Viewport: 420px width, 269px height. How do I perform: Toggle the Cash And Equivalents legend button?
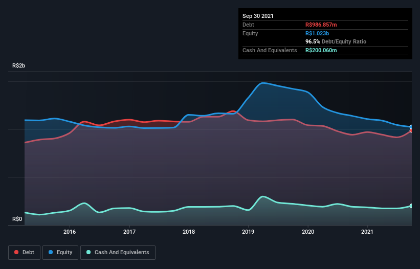click(x=118, y=253)
